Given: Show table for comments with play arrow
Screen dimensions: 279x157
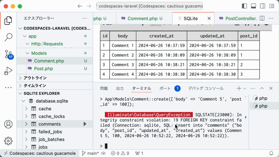Looking at the screenshot, I should 85,124.
